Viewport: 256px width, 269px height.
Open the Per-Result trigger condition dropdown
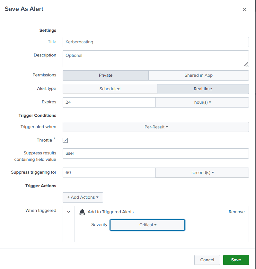pyautogui.click(x=156, y=127)
